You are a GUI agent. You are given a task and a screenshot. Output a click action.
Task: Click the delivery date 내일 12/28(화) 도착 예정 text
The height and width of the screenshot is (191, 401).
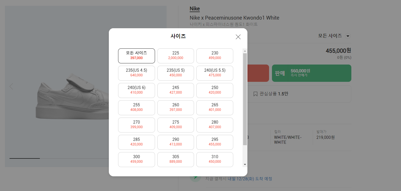coord(250,179)
